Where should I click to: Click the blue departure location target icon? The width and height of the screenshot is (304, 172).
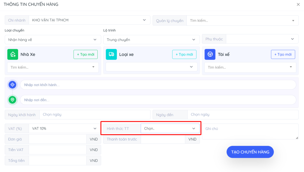pos(12,85)
